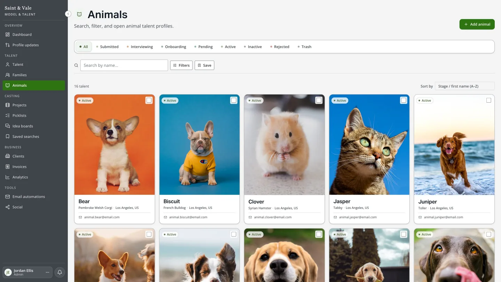Image resolution: width=501 pixels, height=282 pixels.
Task: Collapse the sidebar with the arrow button
Action: coord(68,14)
